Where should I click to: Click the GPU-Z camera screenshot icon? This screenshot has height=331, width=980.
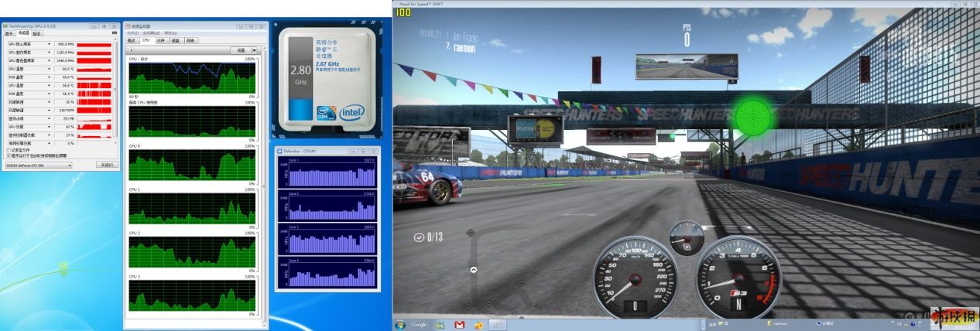(115, 33)
